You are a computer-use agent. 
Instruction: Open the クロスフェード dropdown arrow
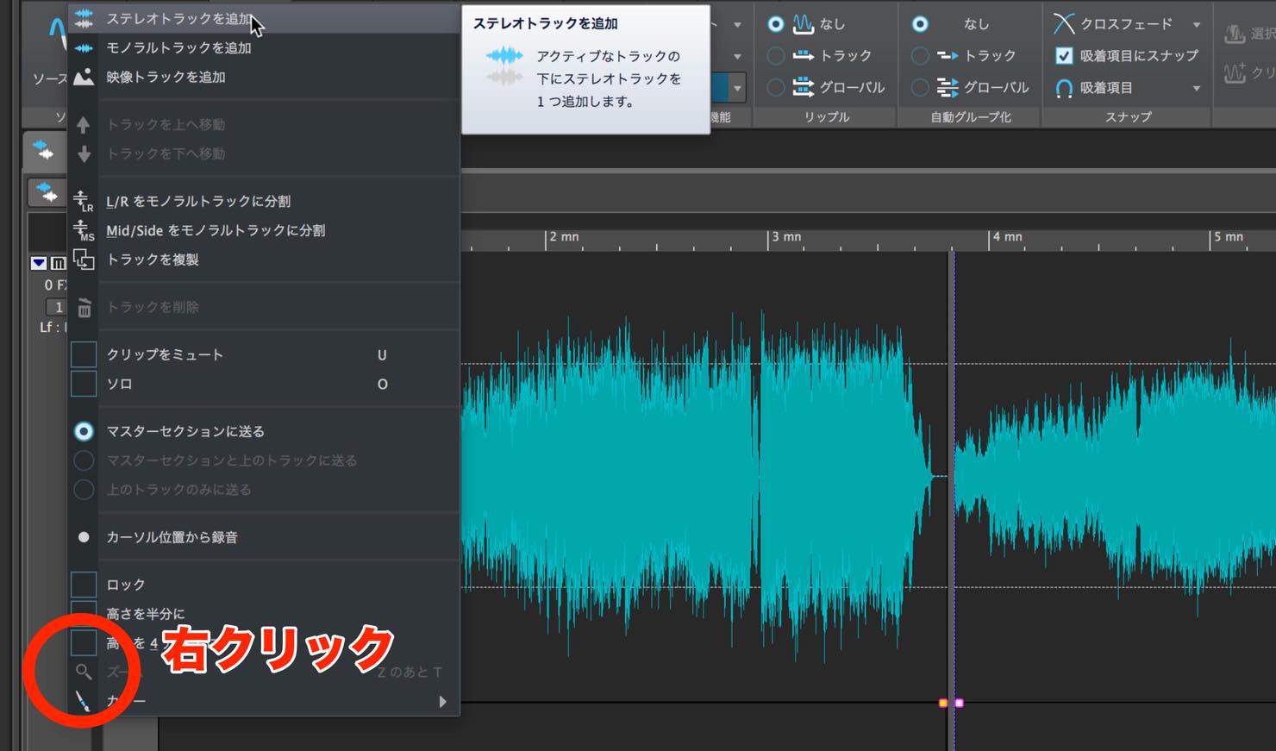click(1197, 24)
